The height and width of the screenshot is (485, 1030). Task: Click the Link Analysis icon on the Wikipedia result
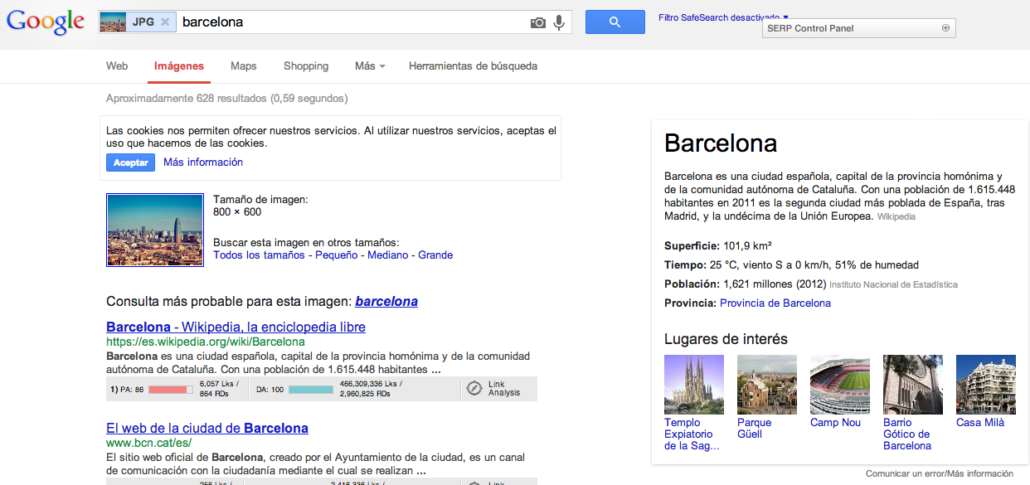(473, 388)
